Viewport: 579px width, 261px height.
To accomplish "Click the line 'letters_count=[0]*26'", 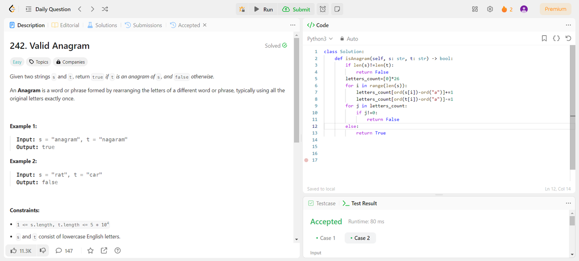I will pos(373,79).
